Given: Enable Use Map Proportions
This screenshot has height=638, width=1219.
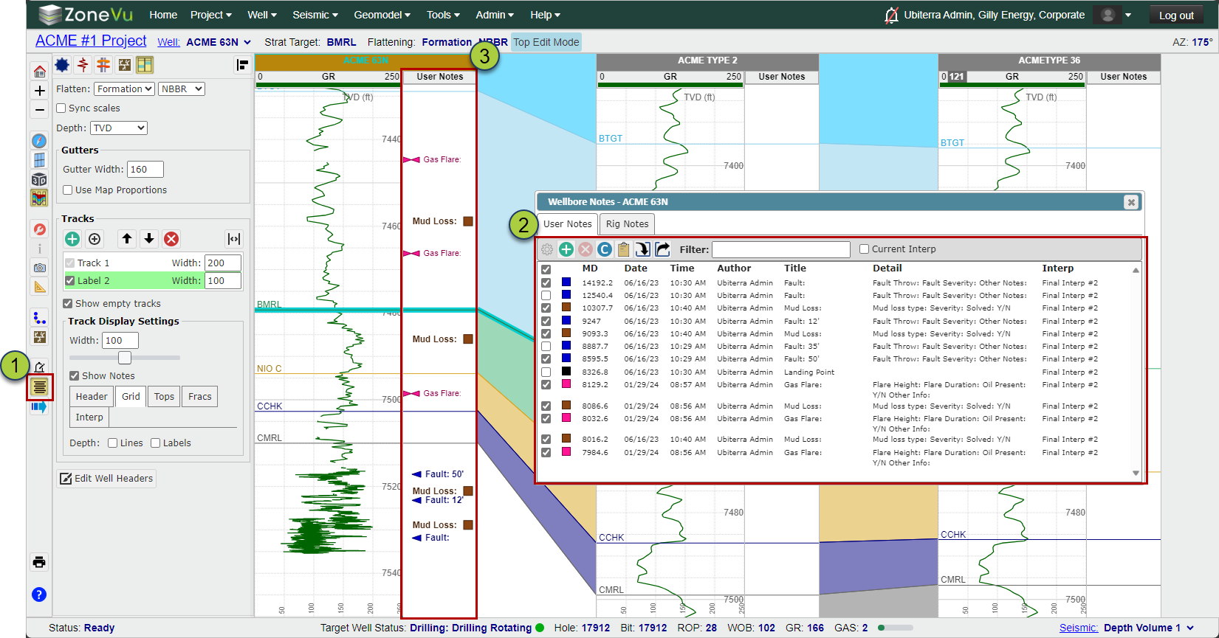Looking at the screenshot, I should coord(68,190).
